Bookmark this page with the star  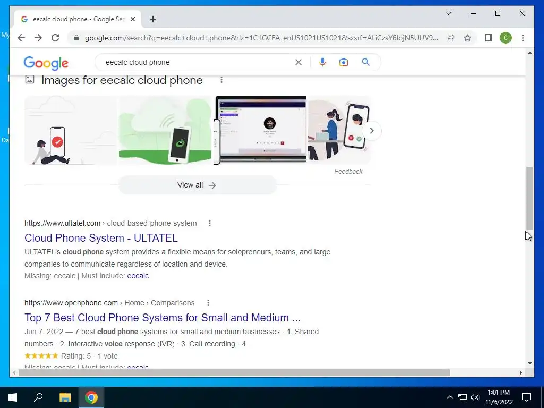[467, 38]
